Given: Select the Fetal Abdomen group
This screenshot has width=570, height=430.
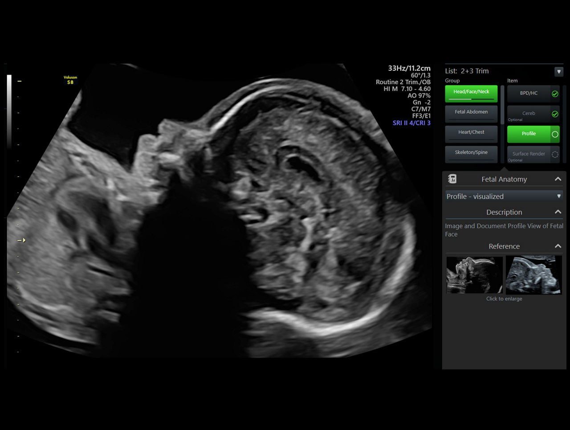Looking at the screenshot, I should click(x=471, y=113).
